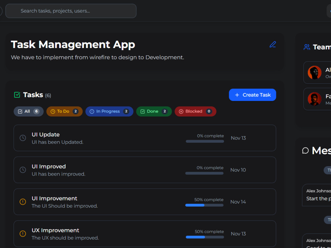This screenshot has height=248, width=331.
Task: Click the UI Improvement 50% progress bar
Action: tap(204, 205)
